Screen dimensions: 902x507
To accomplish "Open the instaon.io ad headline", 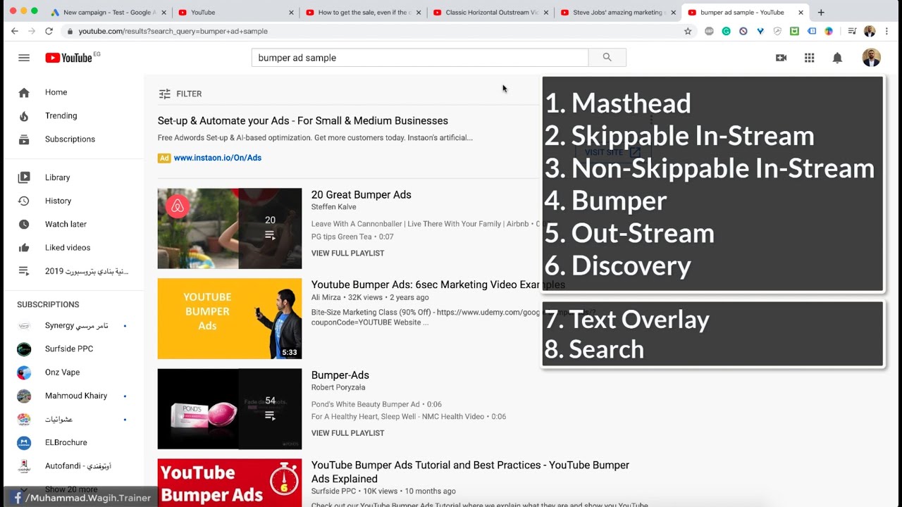I will click(303, 121).
